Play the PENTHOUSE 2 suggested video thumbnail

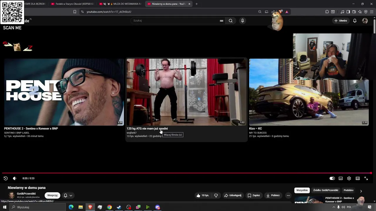(x=64, y=92)
